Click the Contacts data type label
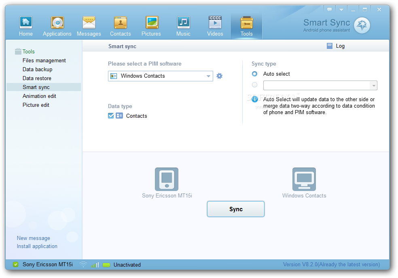 (x=137, y=116)
